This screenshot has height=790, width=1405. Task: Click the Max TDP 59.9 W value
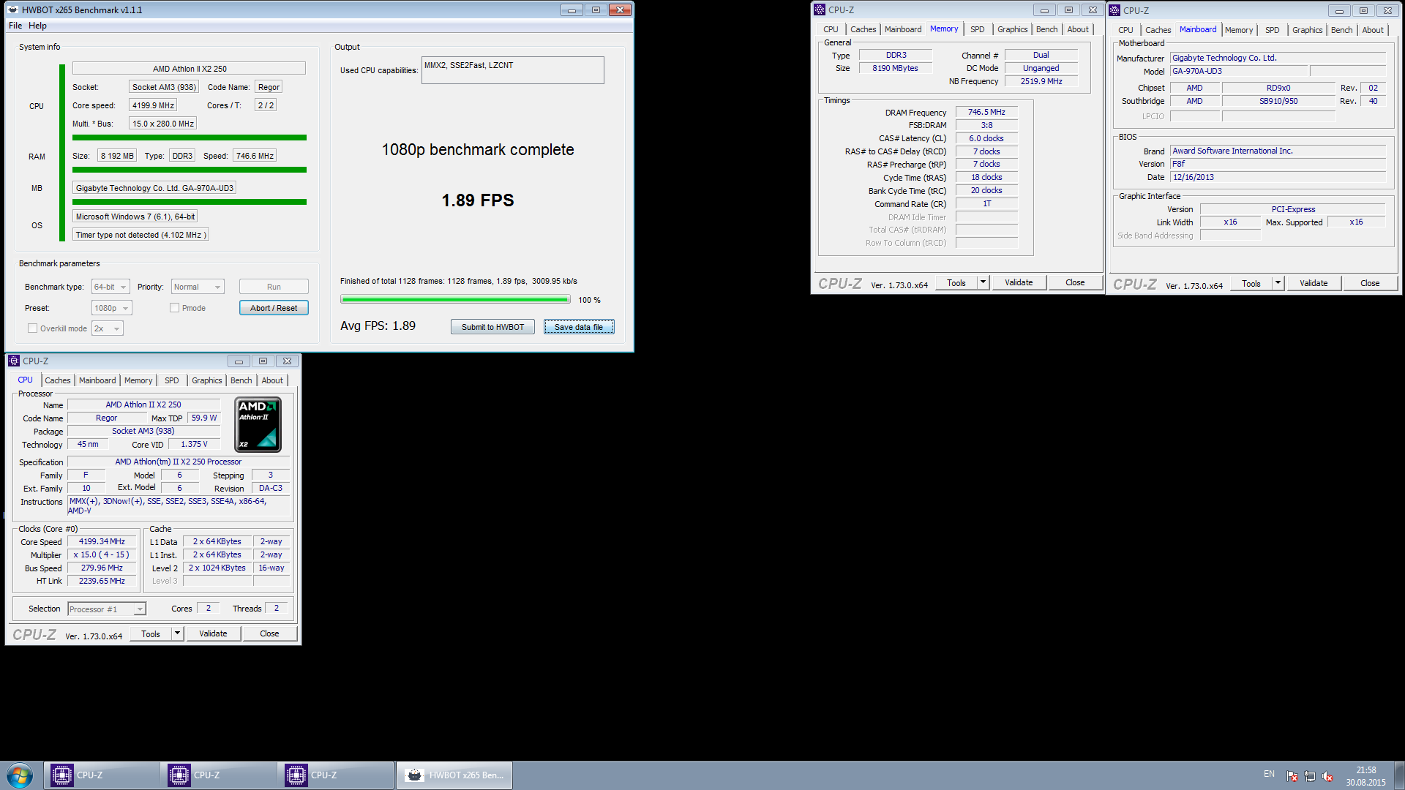204,418
